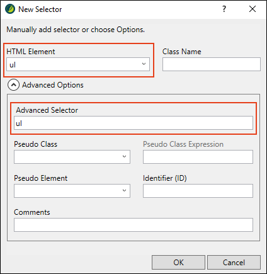Click the HTML Element label

(31, 52)
